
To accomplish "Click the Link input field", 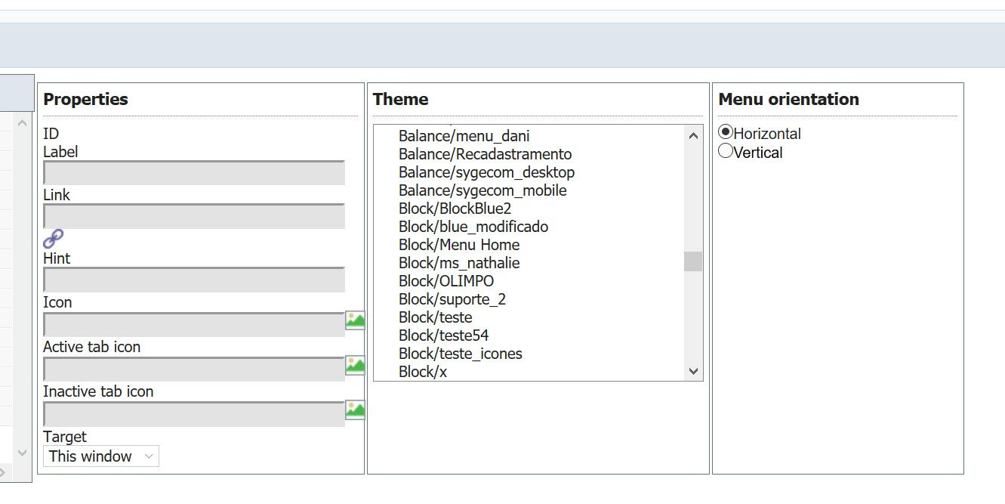I will coord(194,216).
